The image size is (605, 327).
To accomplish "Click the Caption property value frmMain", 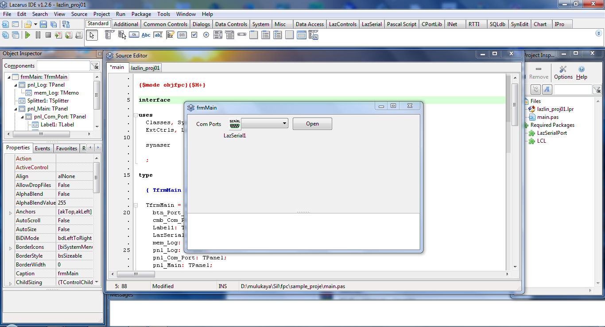I will coord(74,274).
